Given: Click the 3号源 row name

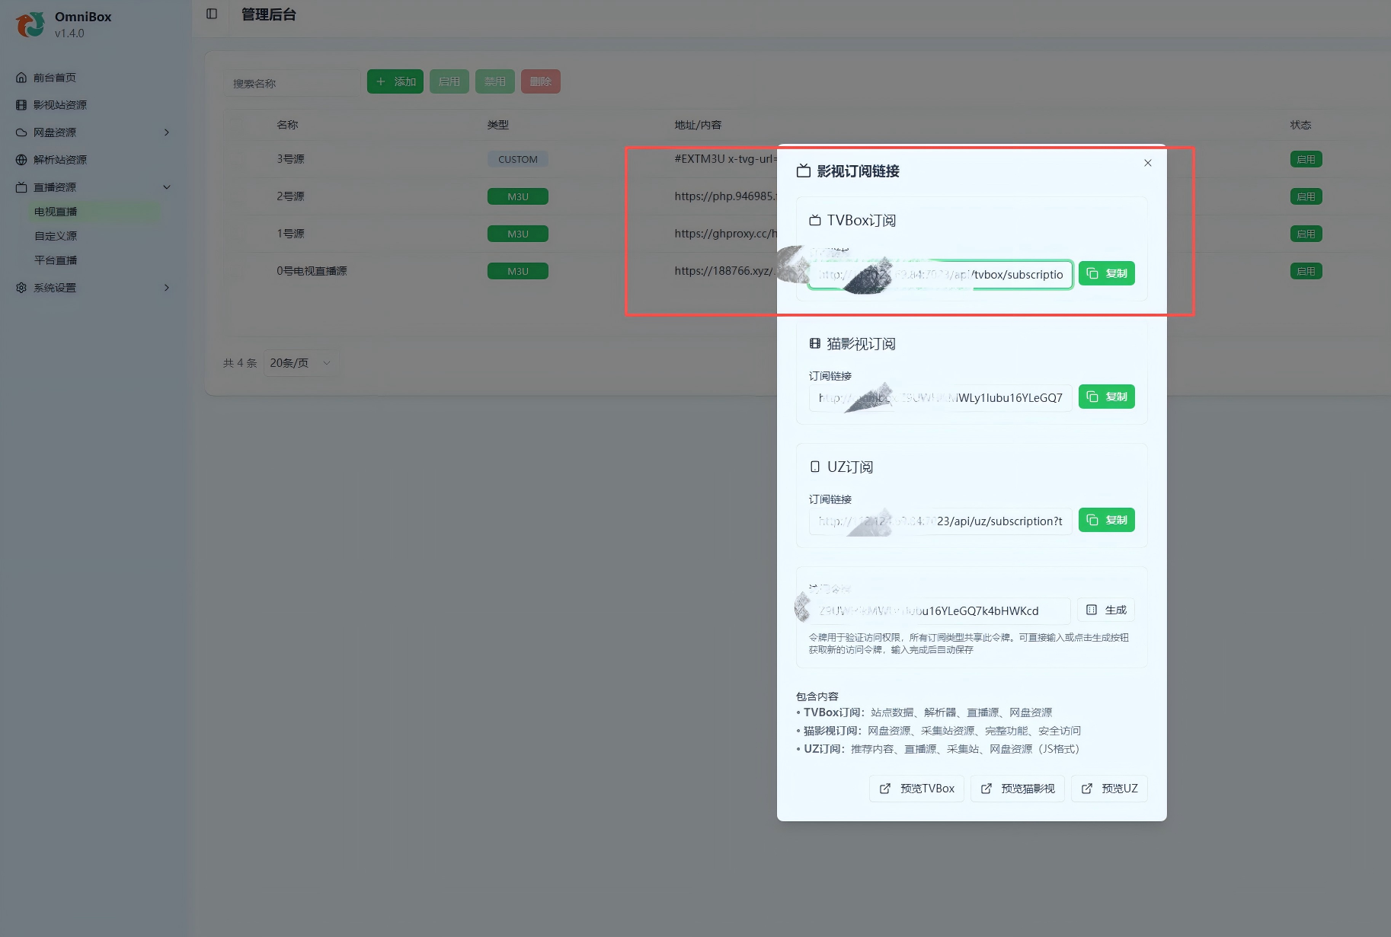Looking at the screenshot, I should tap(290, 159).
